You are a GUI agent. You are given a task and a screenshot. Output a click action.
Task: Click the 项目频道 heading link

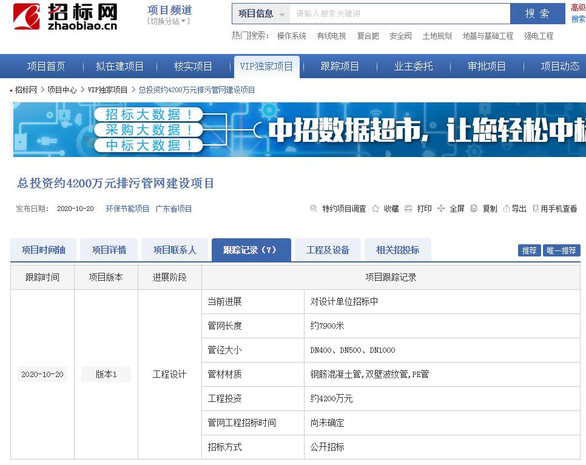(x=170, y=10)
